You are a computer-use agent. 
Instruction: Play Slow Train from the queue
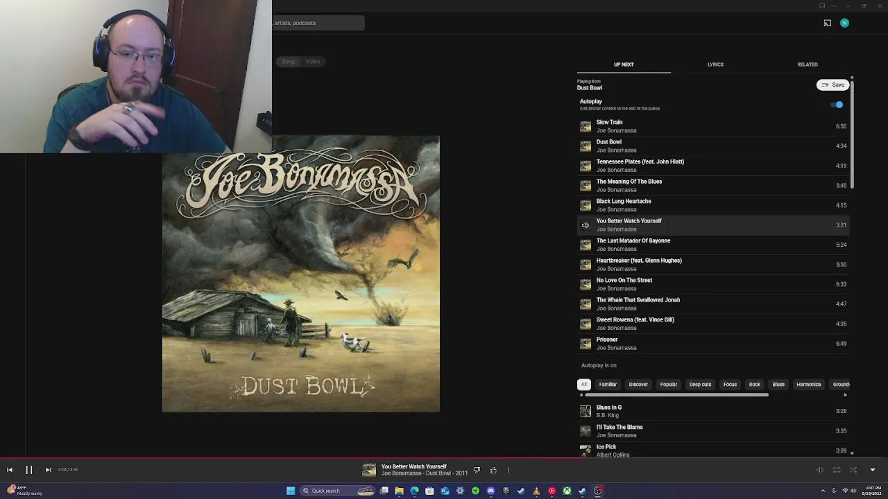(713, 126)
